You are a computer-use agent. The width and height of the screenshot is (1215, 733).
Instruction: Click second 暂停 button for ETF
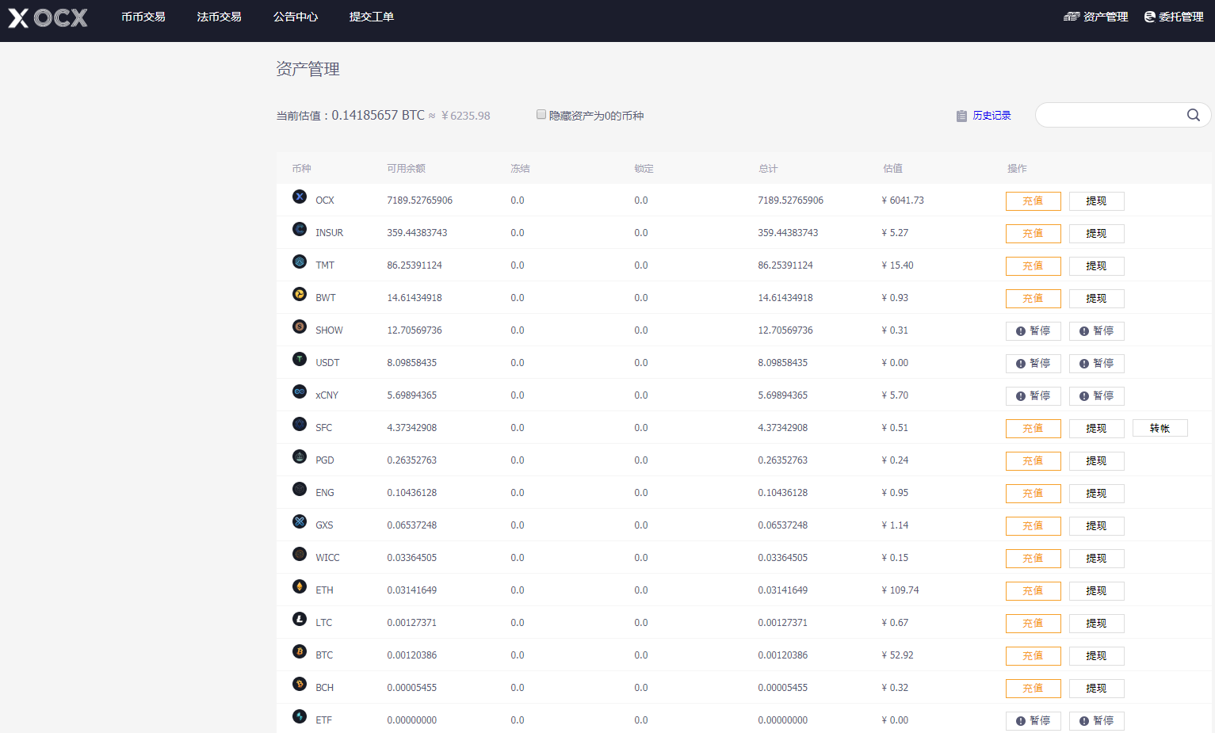tap(1097, 721)
